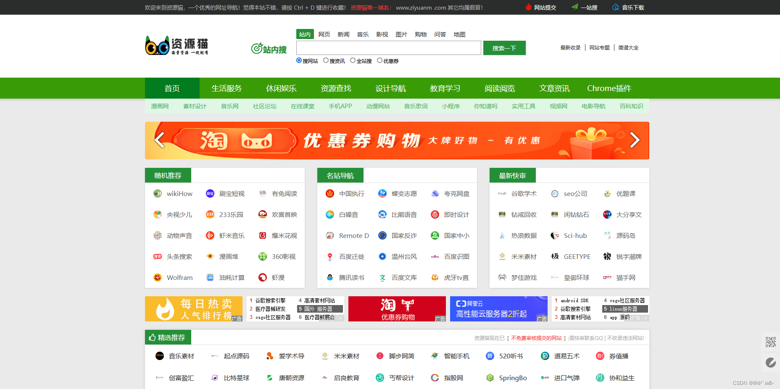
Task: Click the 即时设计 icon
Action: [x=435, y=214]
